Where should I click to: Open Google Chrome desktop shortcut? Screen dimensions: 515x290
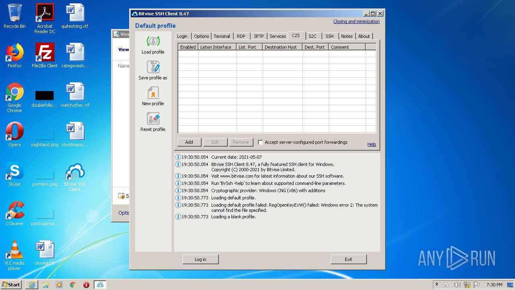pyautogui.click(x=14, y=97)
